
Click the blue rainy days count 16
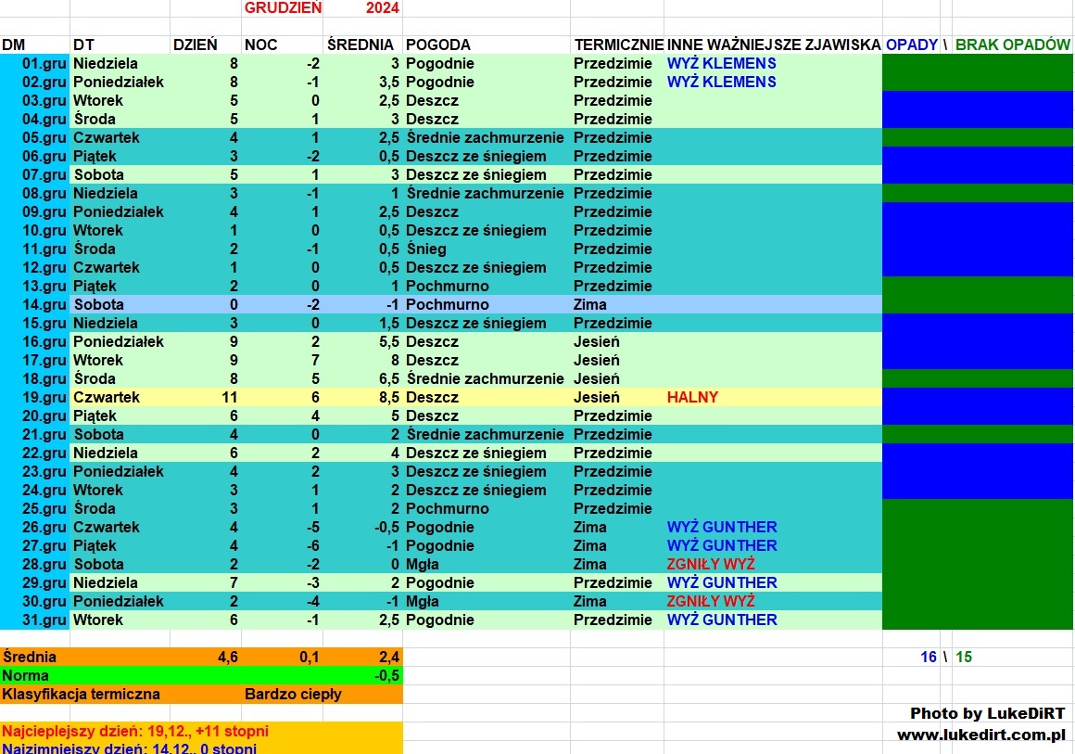click(928, 657)
